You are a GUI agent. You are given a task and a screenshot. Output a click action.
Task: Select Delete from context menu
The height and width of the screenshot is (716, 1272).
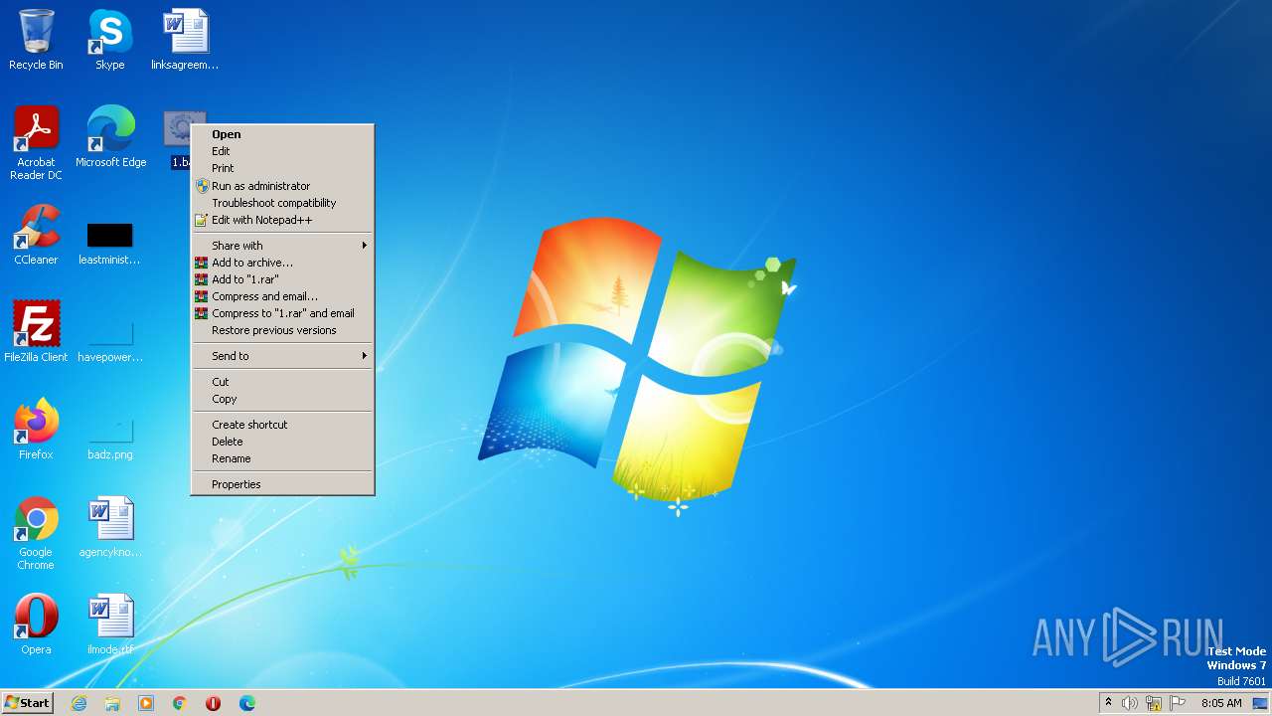coord(282,442)
